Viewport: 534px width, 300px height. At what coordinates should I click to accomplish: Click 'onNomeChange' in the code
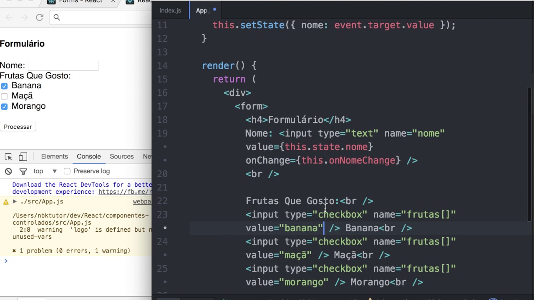pos(362,160)
